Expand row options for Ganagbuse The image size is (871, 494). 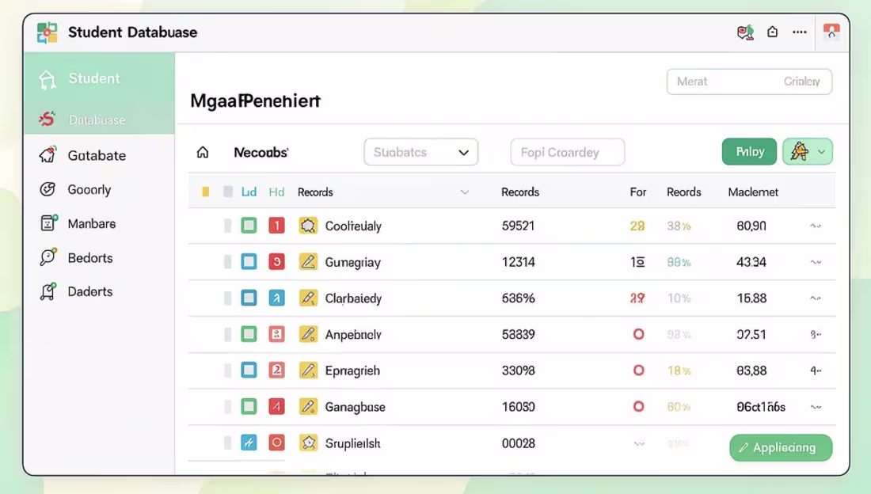click(816, 408)
